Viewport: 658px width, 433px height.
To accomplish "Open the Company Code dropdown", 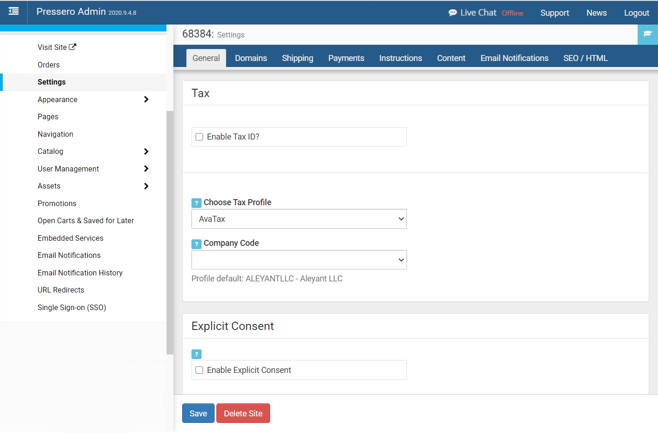I will 299,260.
